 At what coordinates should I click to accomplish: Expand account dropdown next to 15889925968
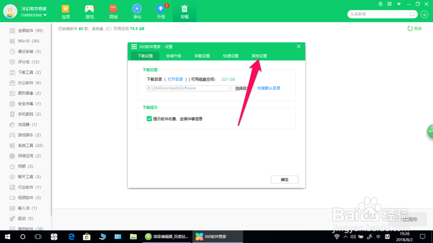45,15
